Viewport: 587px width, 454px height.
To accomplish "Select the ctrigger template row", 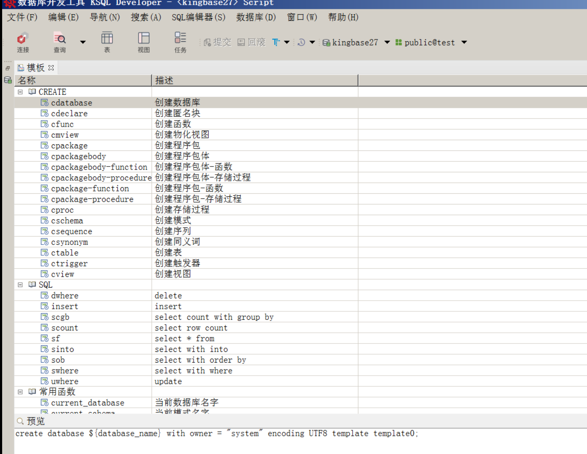I will coord(69,263).
